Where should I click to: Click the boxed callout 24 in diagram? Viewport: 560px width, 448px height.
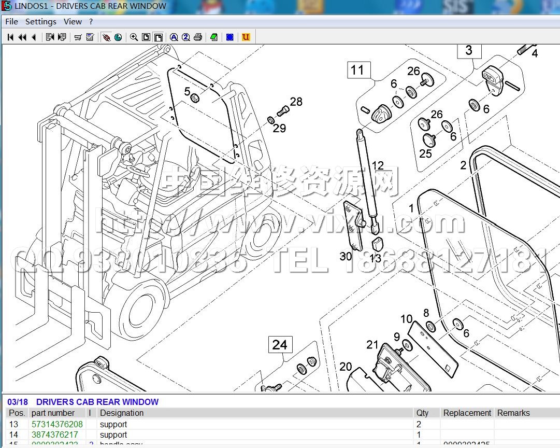pyautogui.click(x=280, y=345)
